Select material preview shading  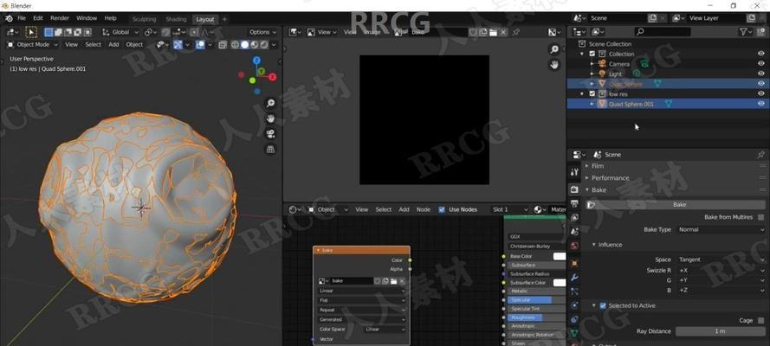(x=255, y=45)
